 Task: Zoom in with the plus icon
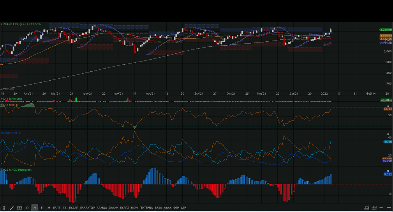tap(389, 208)
